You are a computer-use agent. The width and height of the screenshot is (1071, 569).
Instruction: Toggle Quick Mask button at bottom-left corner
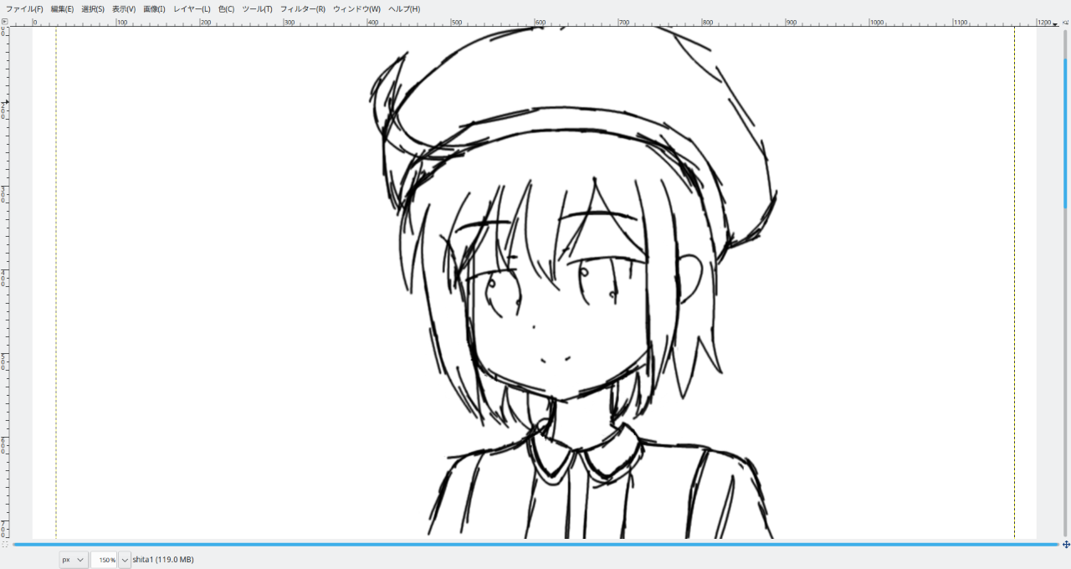click(4, 544)
